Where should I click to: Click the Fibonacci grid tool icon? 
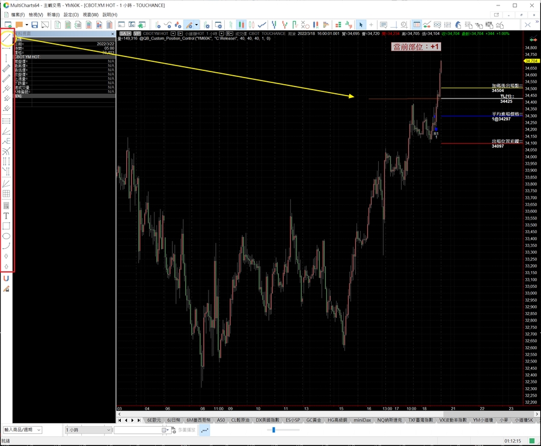coord(7,194)
